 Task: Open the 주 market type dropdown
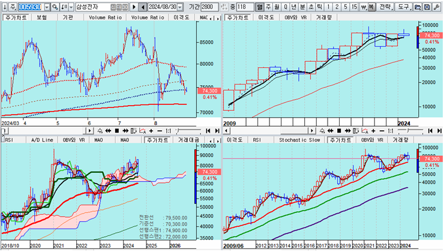[13, 7]
